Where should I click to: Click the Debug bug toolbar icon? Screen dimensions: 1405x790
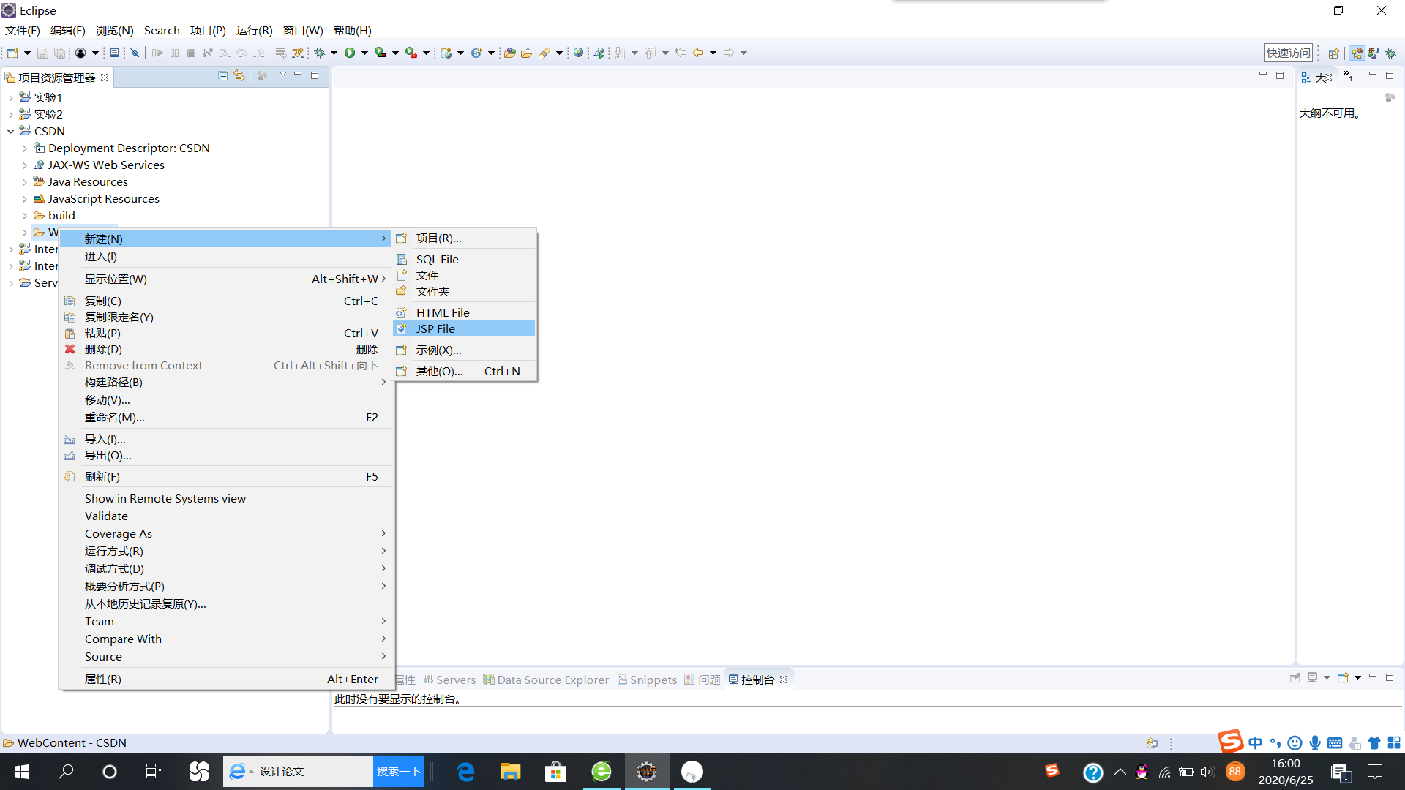click(319, 53)
